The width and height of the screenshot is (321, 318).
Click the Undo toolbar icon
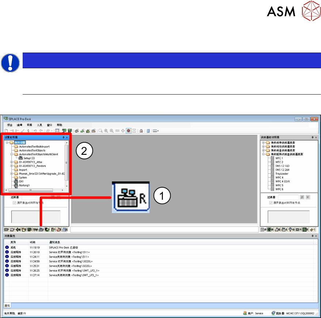coord(35,131)
